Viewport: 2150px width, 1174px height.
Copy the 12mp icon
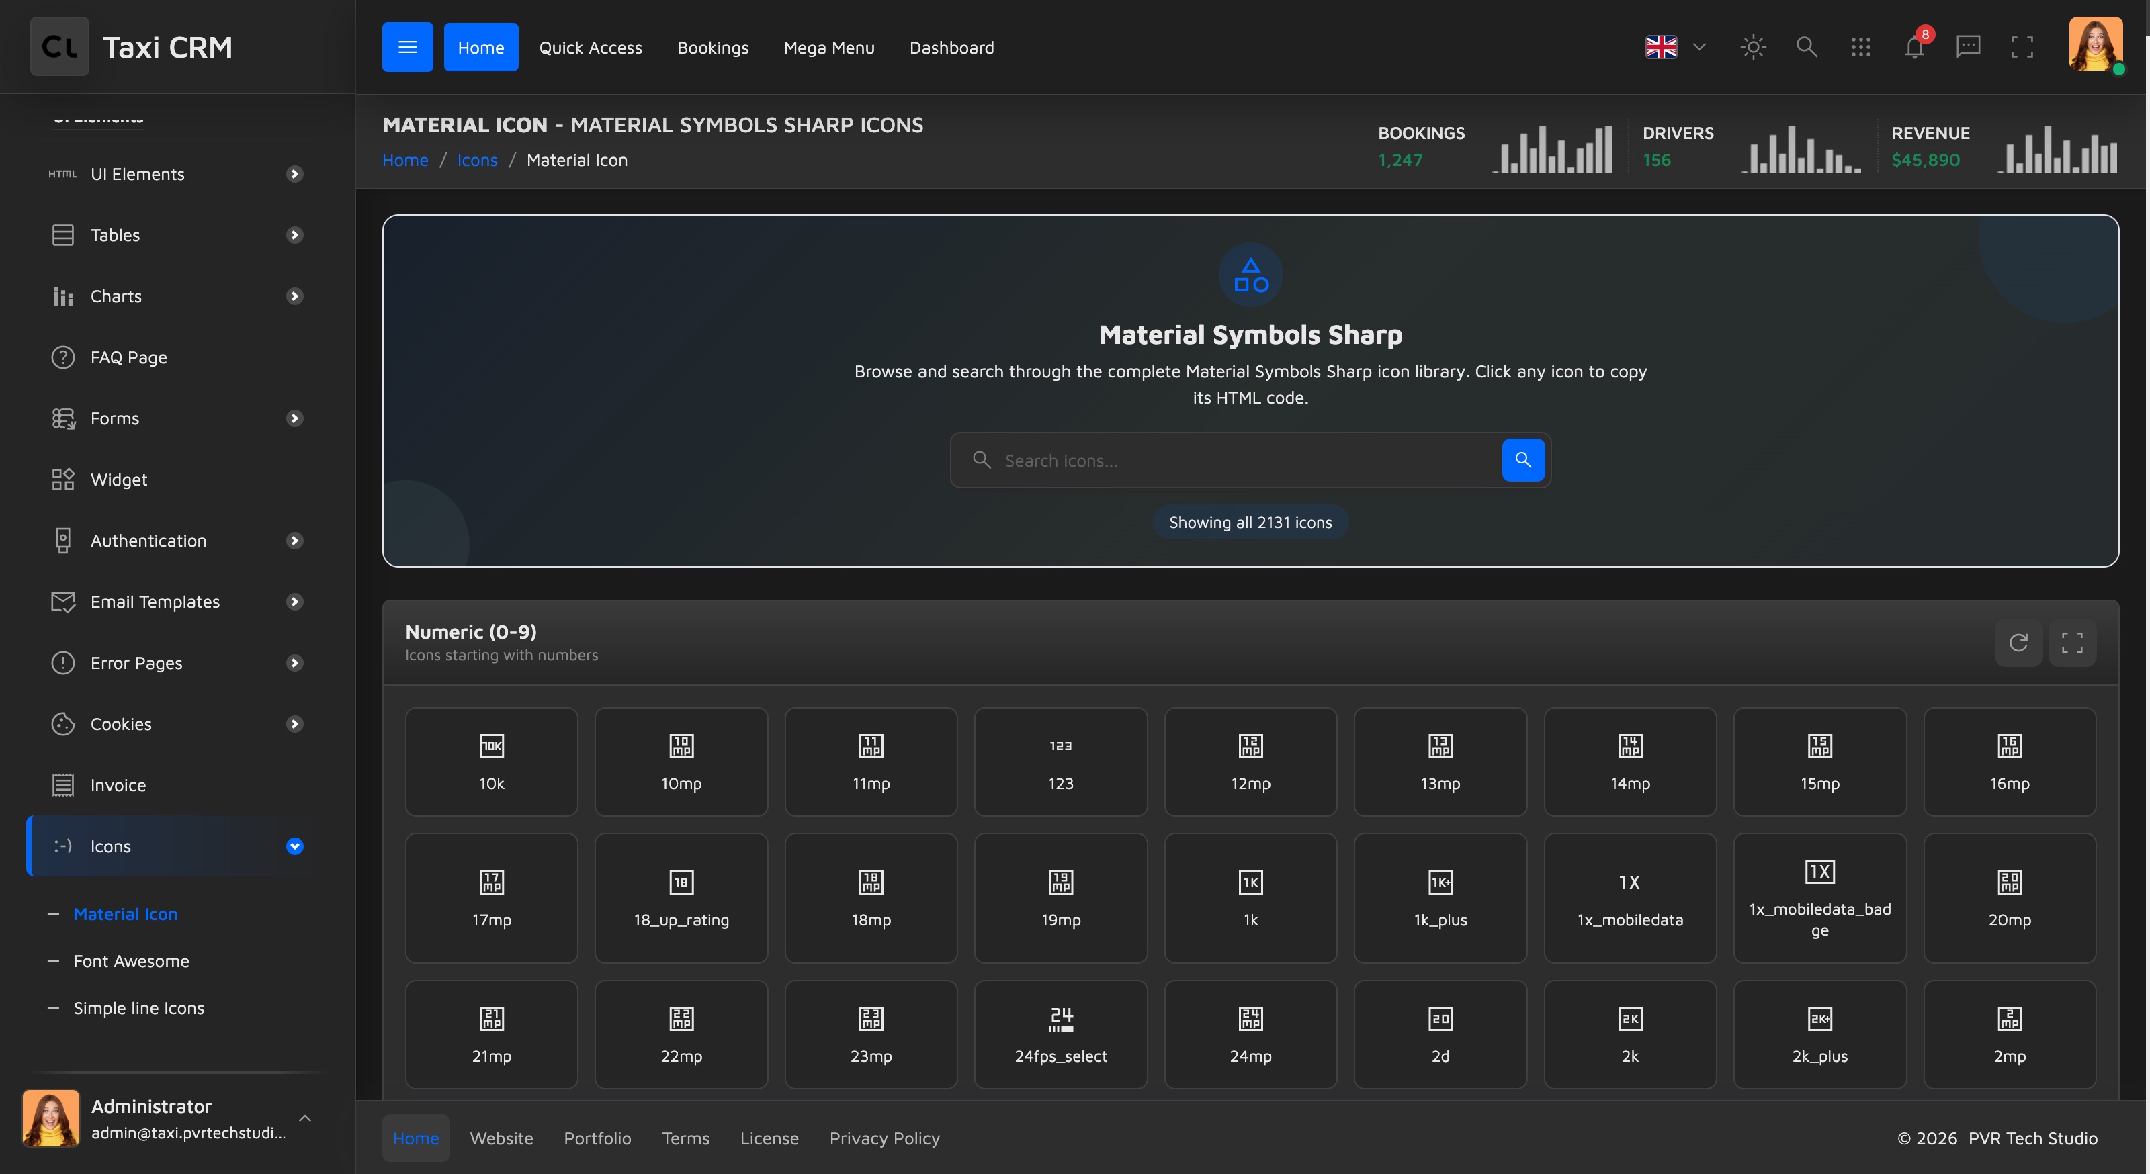pyautogui.click(x=1250, y=762)
